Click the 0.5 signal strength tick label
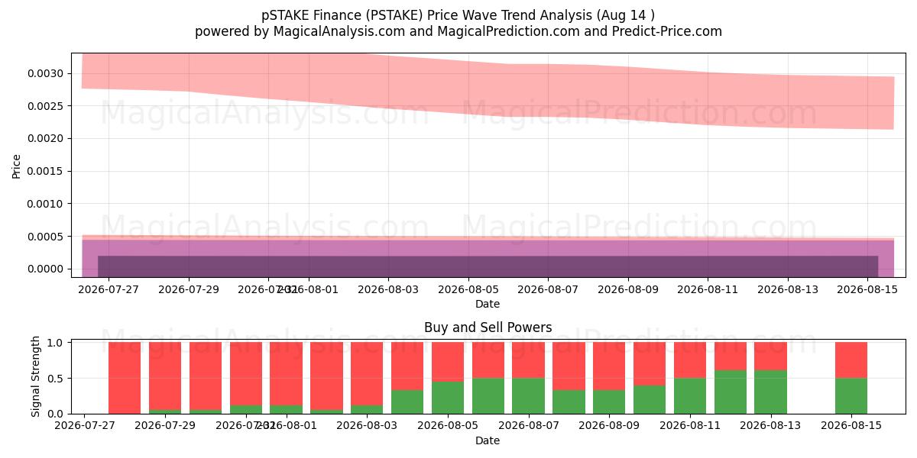This screenshot has width=917, height=458. 57,379
